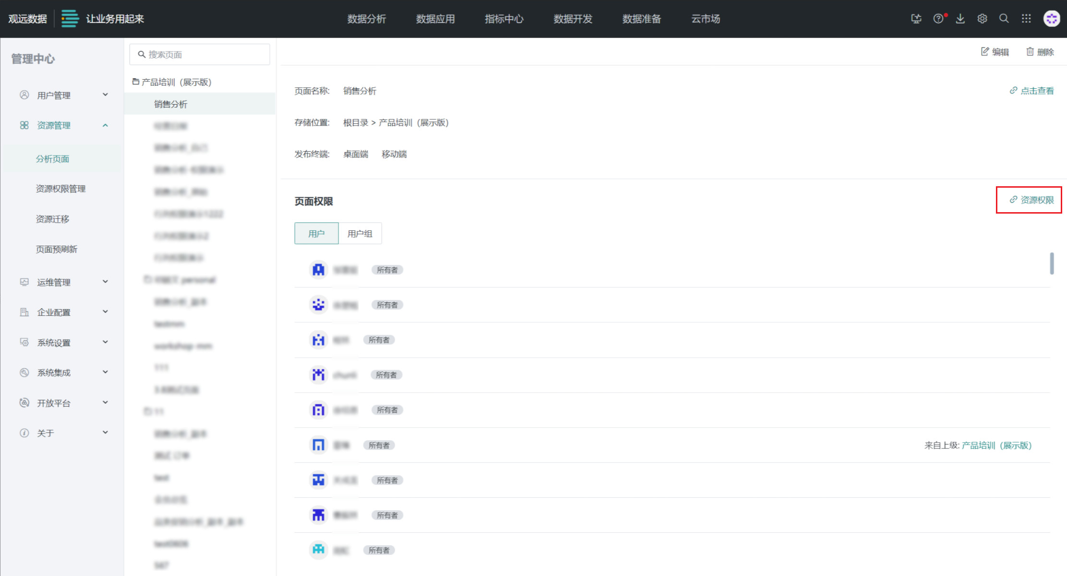Click the monitor icon in top bar
Viewport: 1067px width, 576px height.
[x=916, y=19]
